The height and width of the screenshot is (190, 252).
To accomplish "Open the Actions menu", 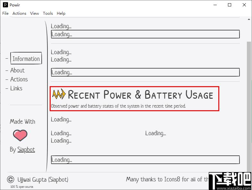I will tap(19, 13).
